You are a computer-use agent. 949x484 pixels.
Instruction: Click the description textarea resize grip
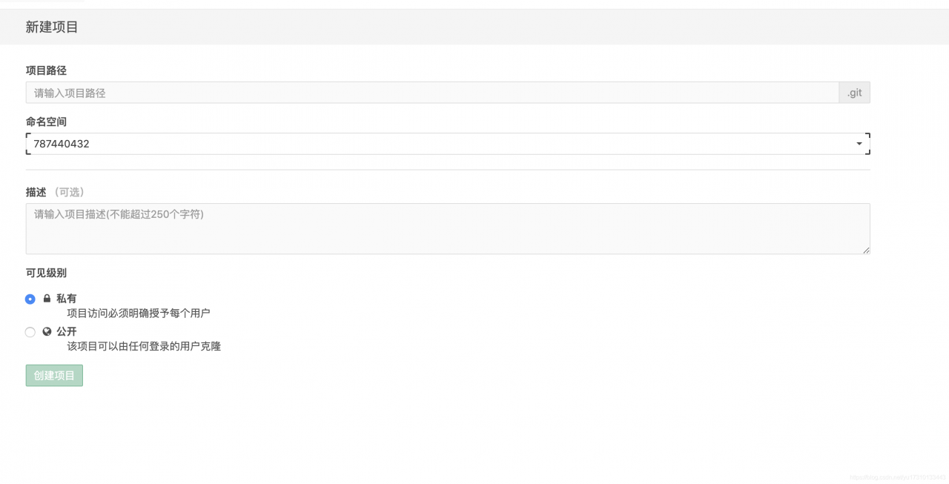click(866, 251)
